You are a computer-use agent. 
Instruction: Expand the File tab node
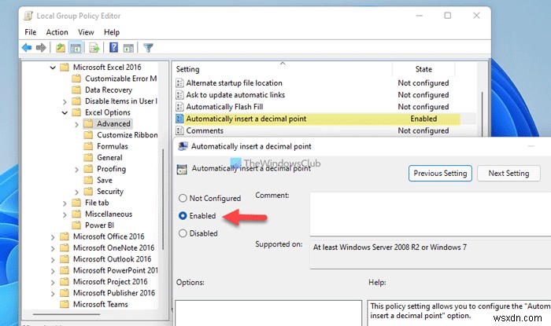[x=65, y=203]
